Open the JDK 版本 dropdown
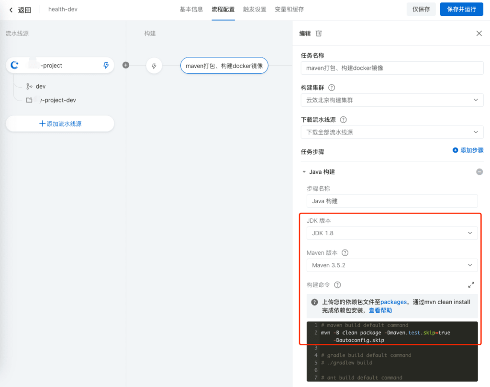Screen dimensions: 490x387 click(392, 233)
